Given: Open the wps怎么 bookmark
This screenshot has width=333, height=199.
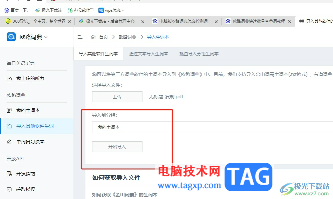Looking at the screenshot, I should 110,10.
